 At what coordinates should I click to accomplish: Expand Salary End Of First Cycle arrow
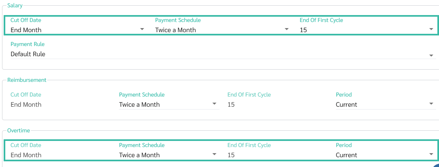(x=431, y=29)
